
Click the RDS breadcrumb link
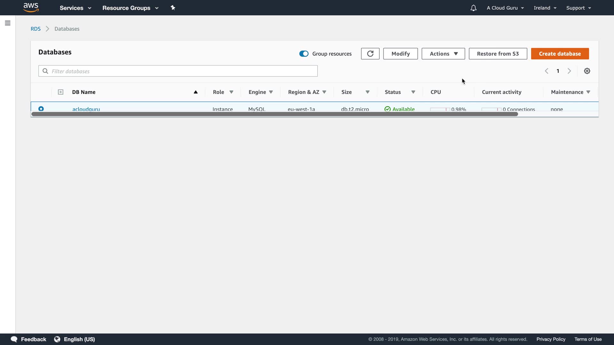pyautogui.click(x=35, y=29)
